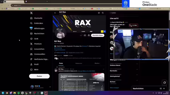The height and width of the screenshot is (95, 170).
Task: Open the Esports World Cup live preview thumbnail
Action: pos(133,25)
